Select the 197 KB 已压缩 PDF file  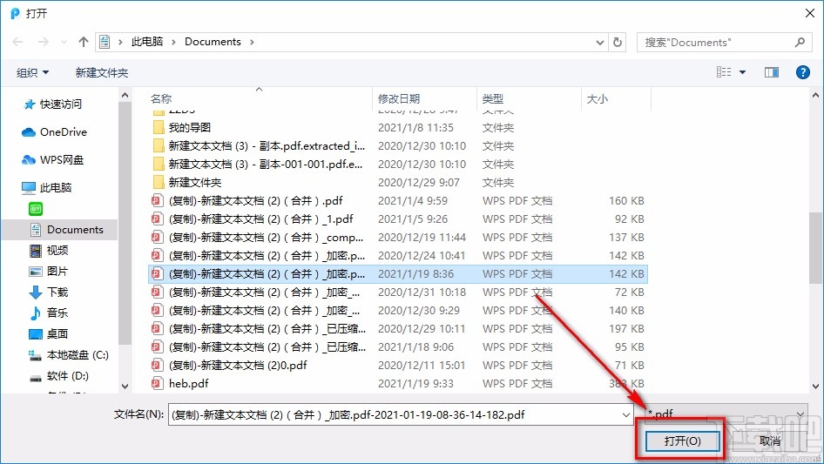(x=398, y=329)
